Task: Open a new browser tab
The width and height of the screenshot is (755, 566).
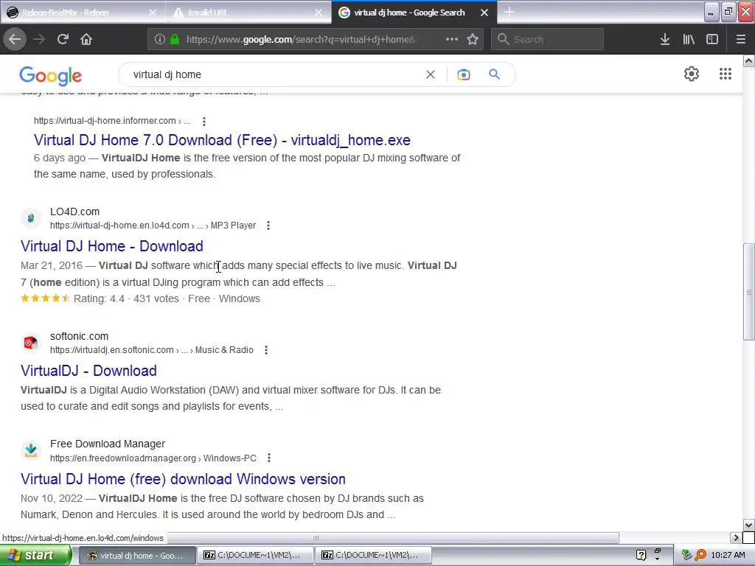Action: coord(509,12)
